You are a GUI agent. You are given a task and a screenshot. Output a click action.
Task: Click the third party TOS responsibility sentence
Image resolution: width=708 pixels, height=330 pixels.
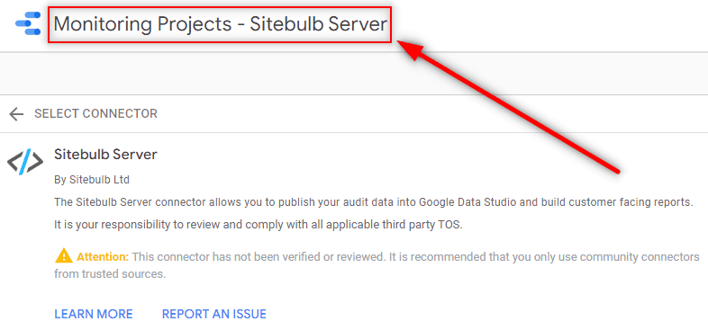tap(259, 225)
